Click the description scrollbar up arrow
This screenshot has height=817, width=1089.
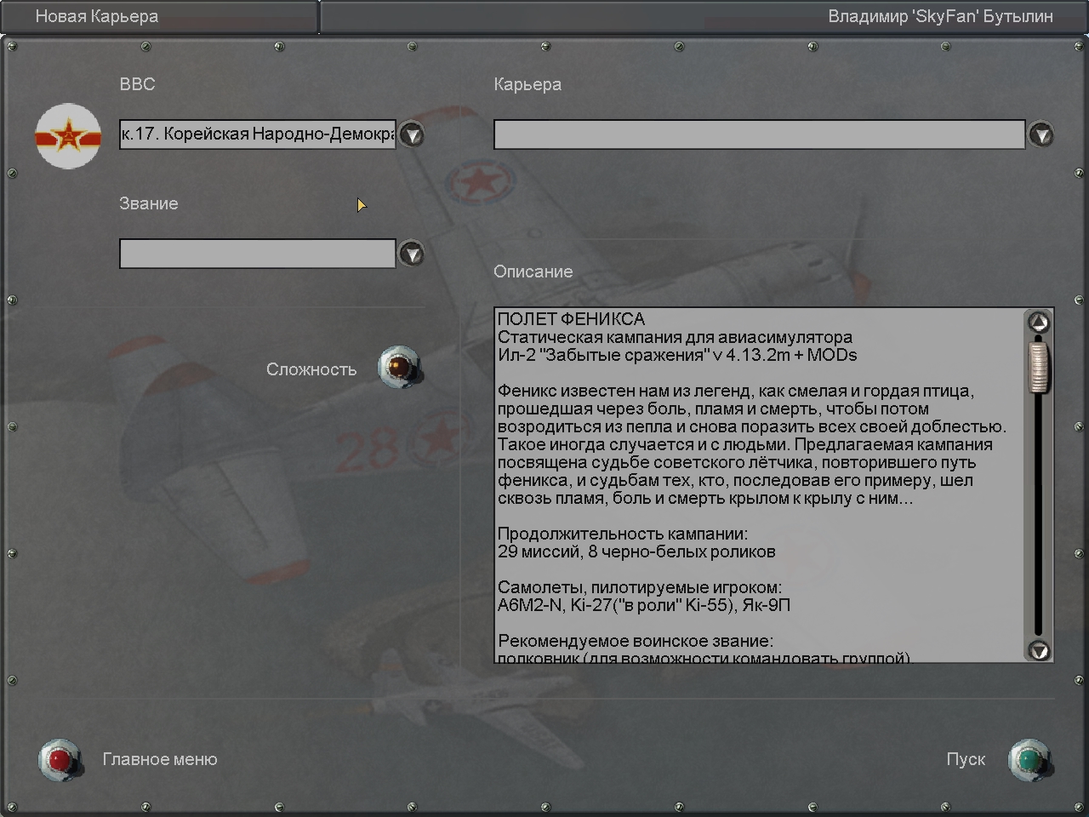pyautogui.click(x=1039, y=322)
